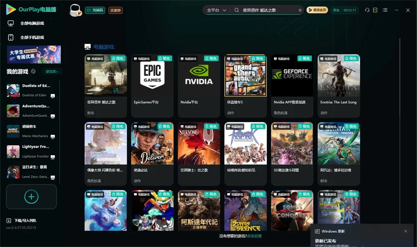
Task: Open AdventureQuest in my games list
Action: click(x=31, y=111)
